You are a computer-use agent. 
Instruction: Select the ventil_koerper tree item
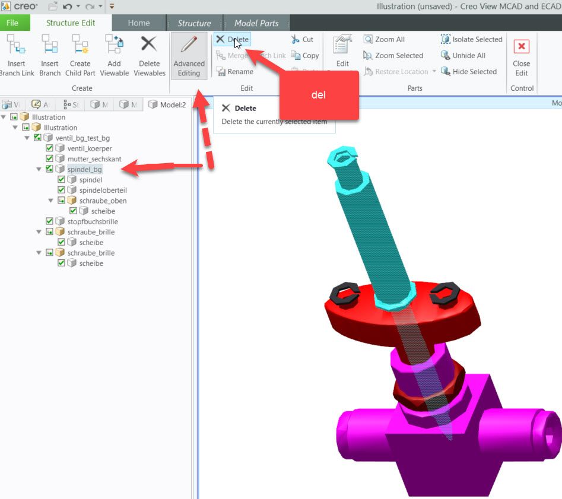pyautogui.click(x=90, y=148)
